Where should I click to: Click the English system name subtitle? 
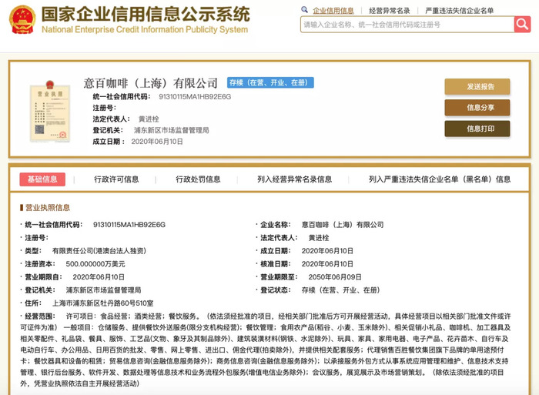145,29
